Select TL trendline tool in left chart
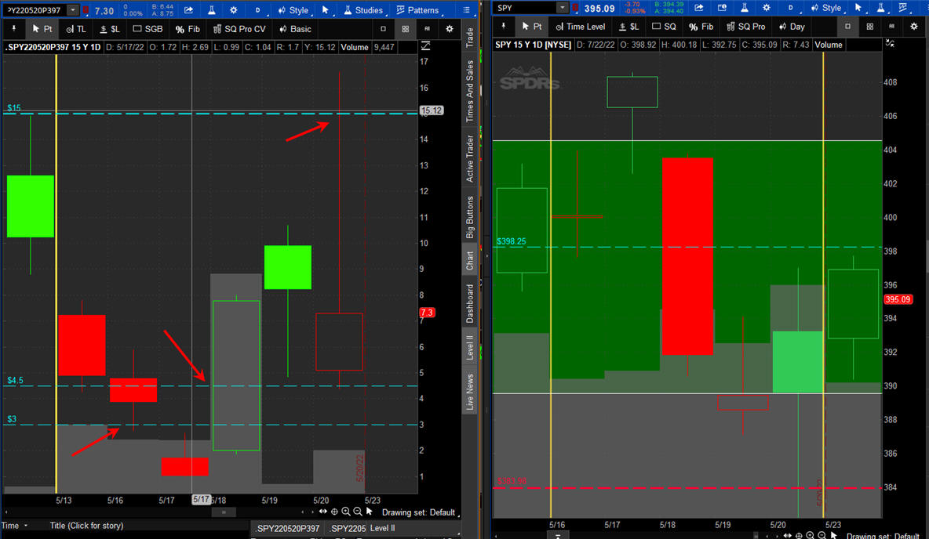The image size is (929, 539). click(76, 28)
